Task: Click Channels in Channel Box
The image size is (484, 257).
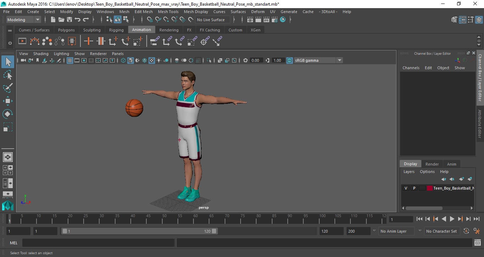Action: click(x=411, y=68)
